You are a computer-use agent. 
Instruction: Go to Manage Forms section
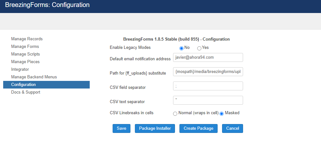(x=25, y=47)
